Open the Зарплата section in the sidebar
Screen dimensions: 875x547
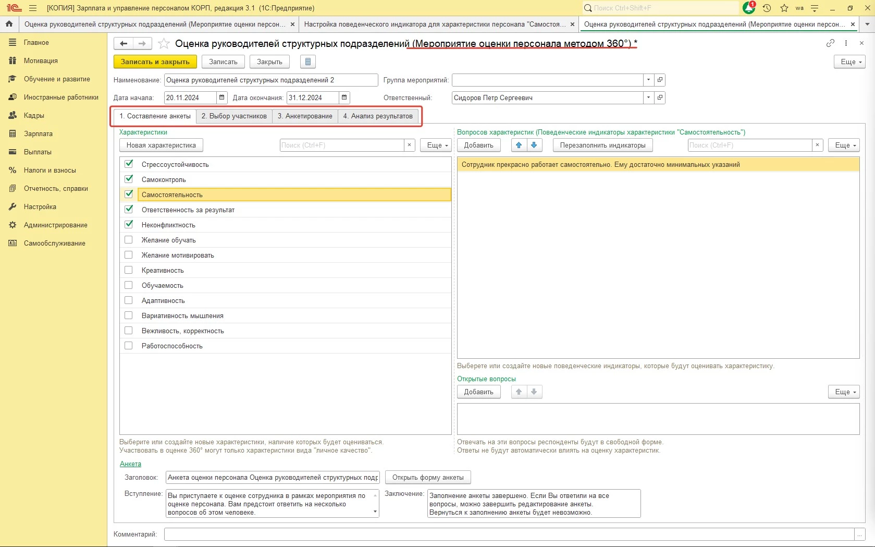pos(38,134)
